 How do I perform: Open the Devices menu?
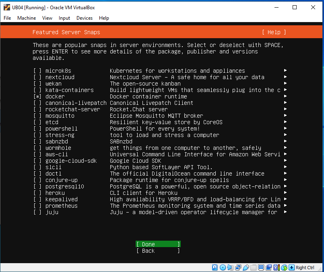(84, 18)
